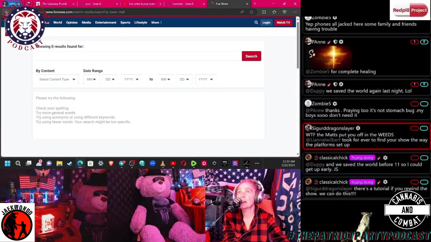431x242 pixels.
Task: Open Zoom from the taskbar
Action: (153, 163)
